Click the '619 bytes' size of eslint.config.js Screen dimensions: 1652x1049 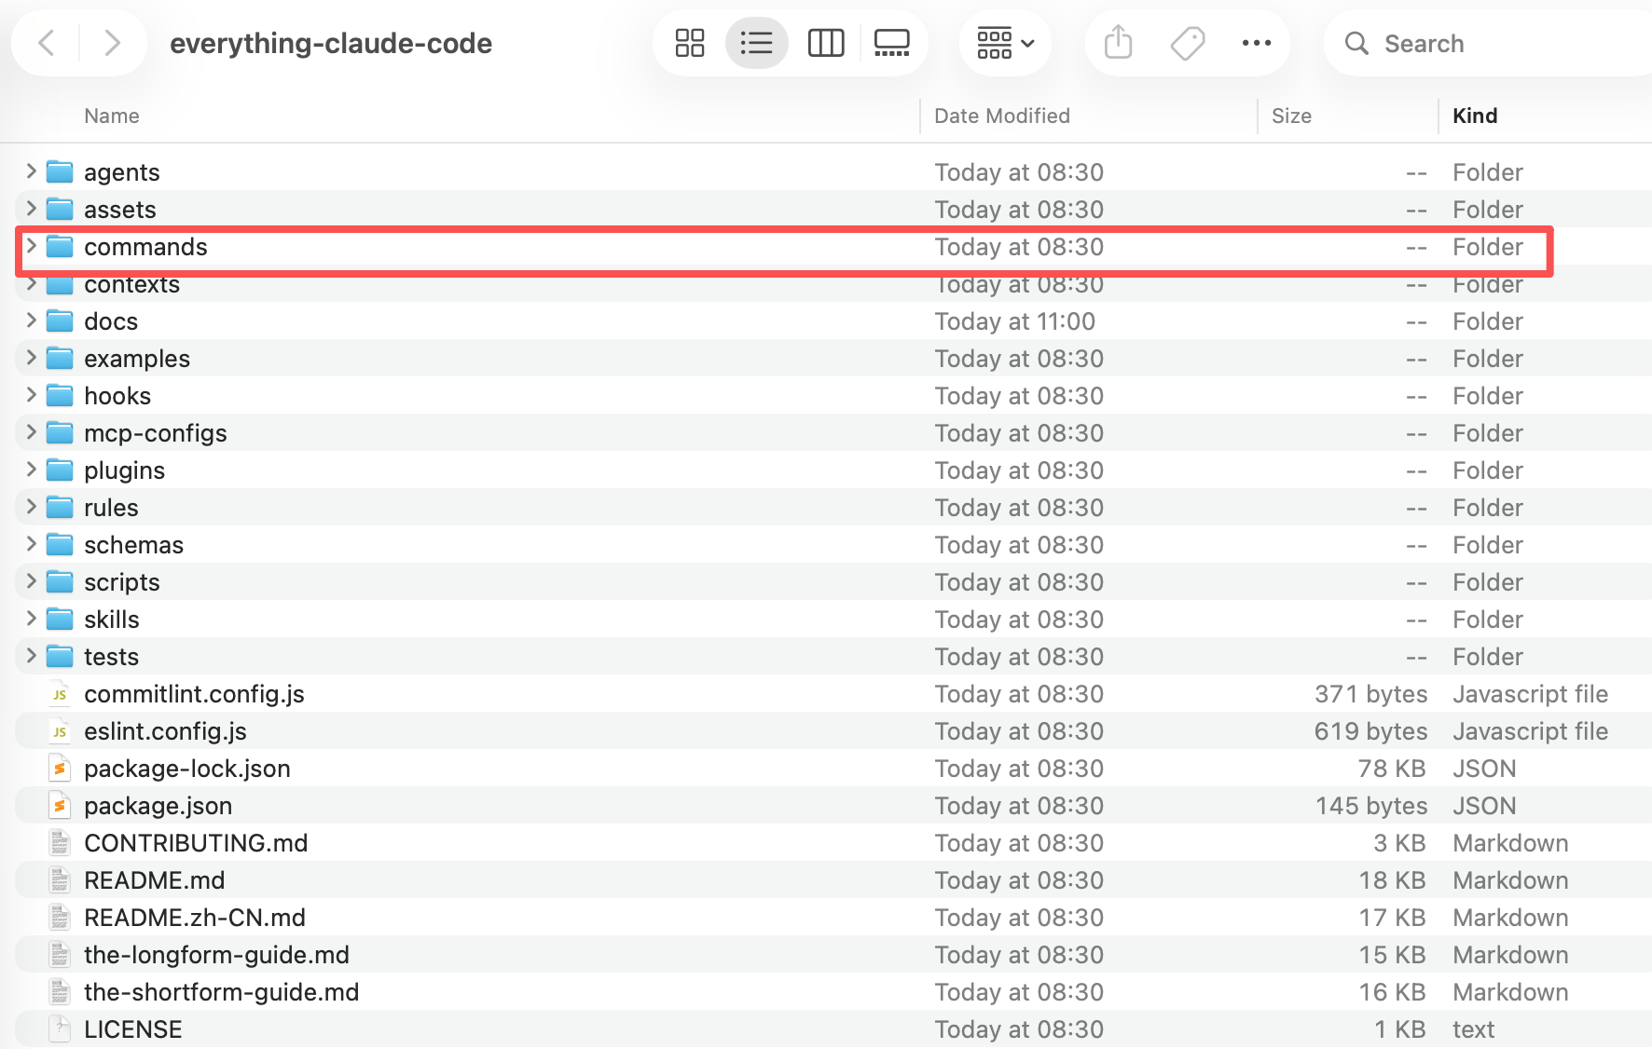(x=1370, y=731)
